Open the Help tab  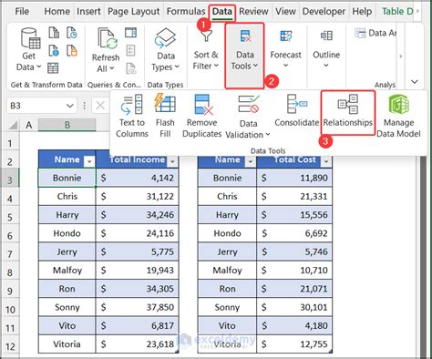tap(362, 12)
